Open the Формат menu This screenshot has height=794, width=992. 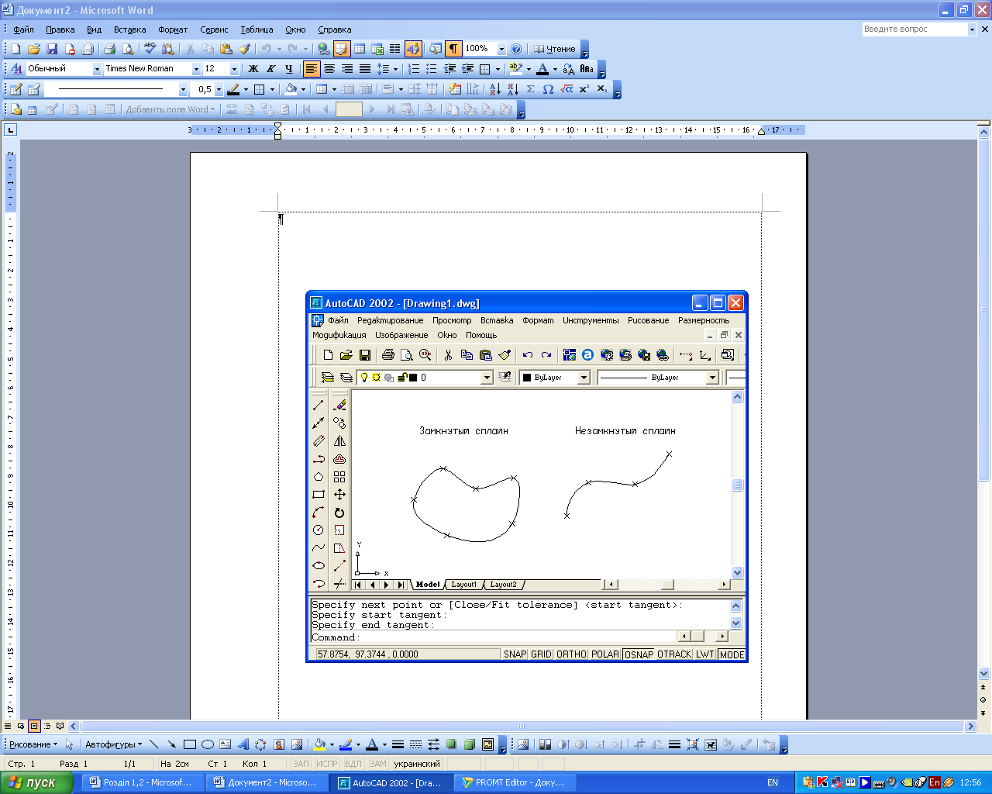pyautogui.click(x=173, y=29)
